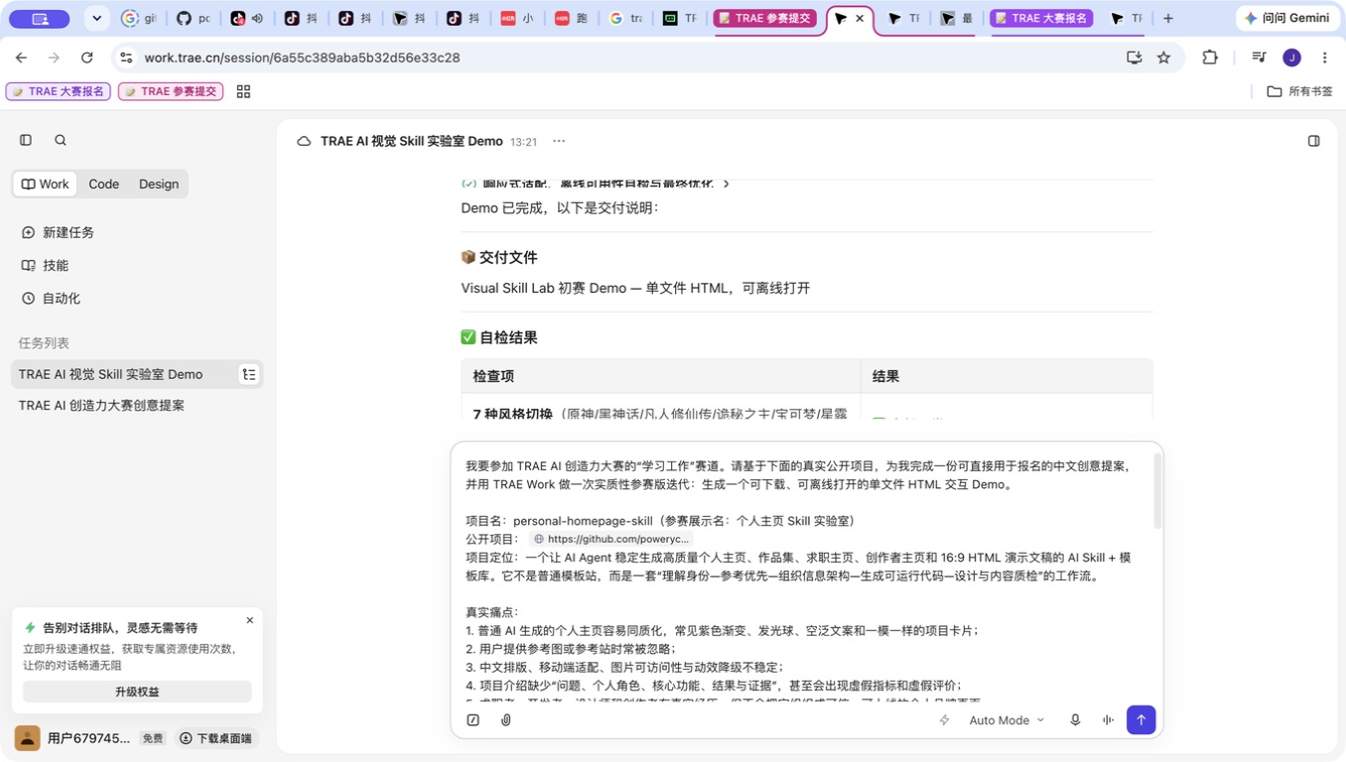Click the 升级权益 upgrade button
The width and height of the screenshot is (1346, 762).
137,692
